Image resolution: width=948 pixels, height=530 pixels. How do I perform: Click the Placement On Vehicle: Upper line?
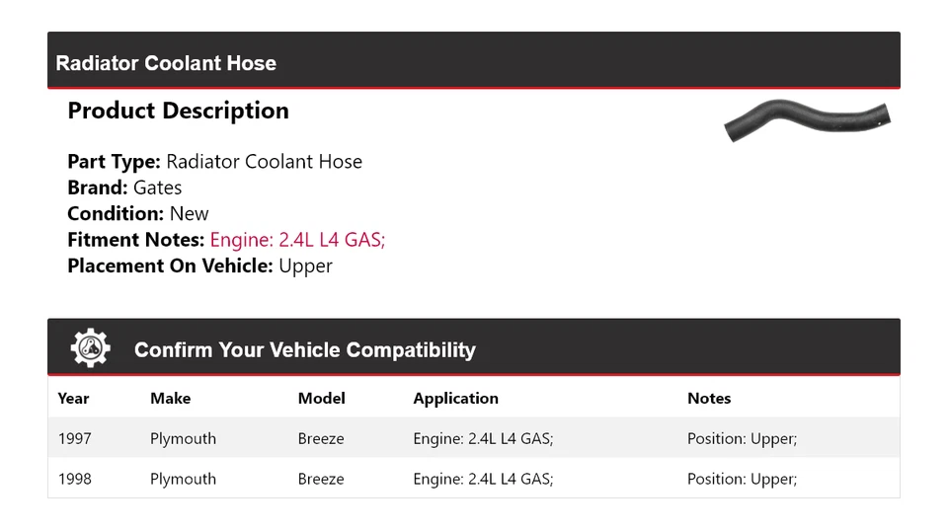(199, 265)
